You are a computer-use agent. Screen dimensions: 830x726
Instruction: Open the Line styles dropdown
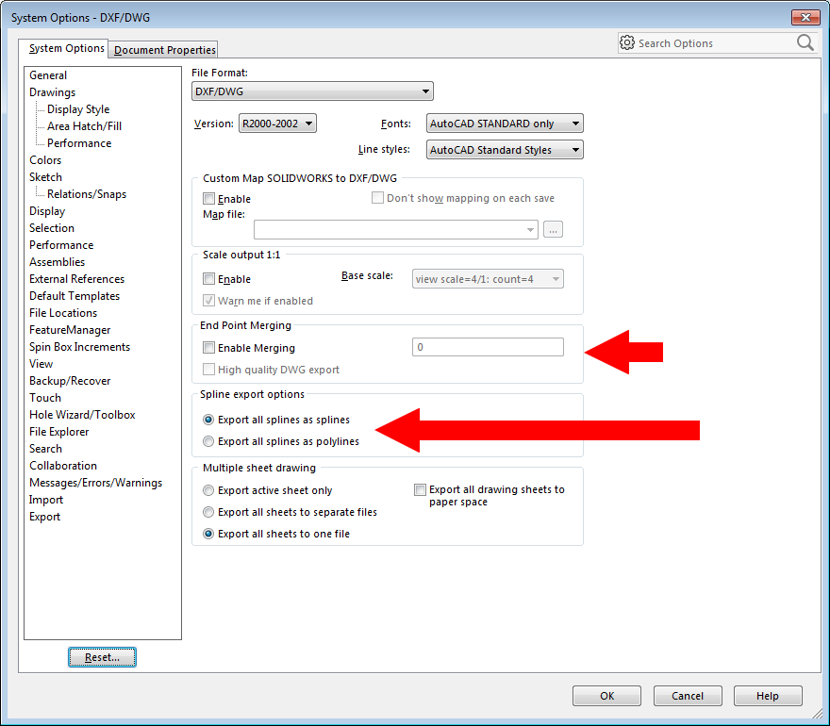coord(504,150)
